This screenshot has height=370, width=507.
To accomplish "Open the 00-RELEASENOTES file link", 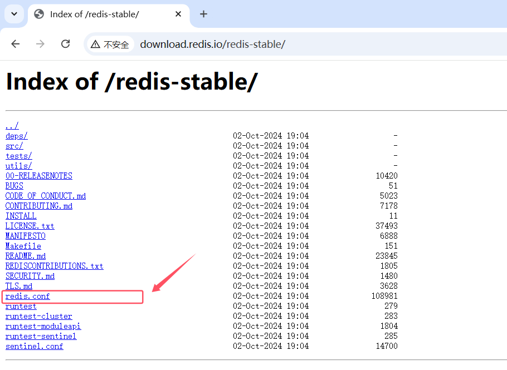I will pos(39,176).
